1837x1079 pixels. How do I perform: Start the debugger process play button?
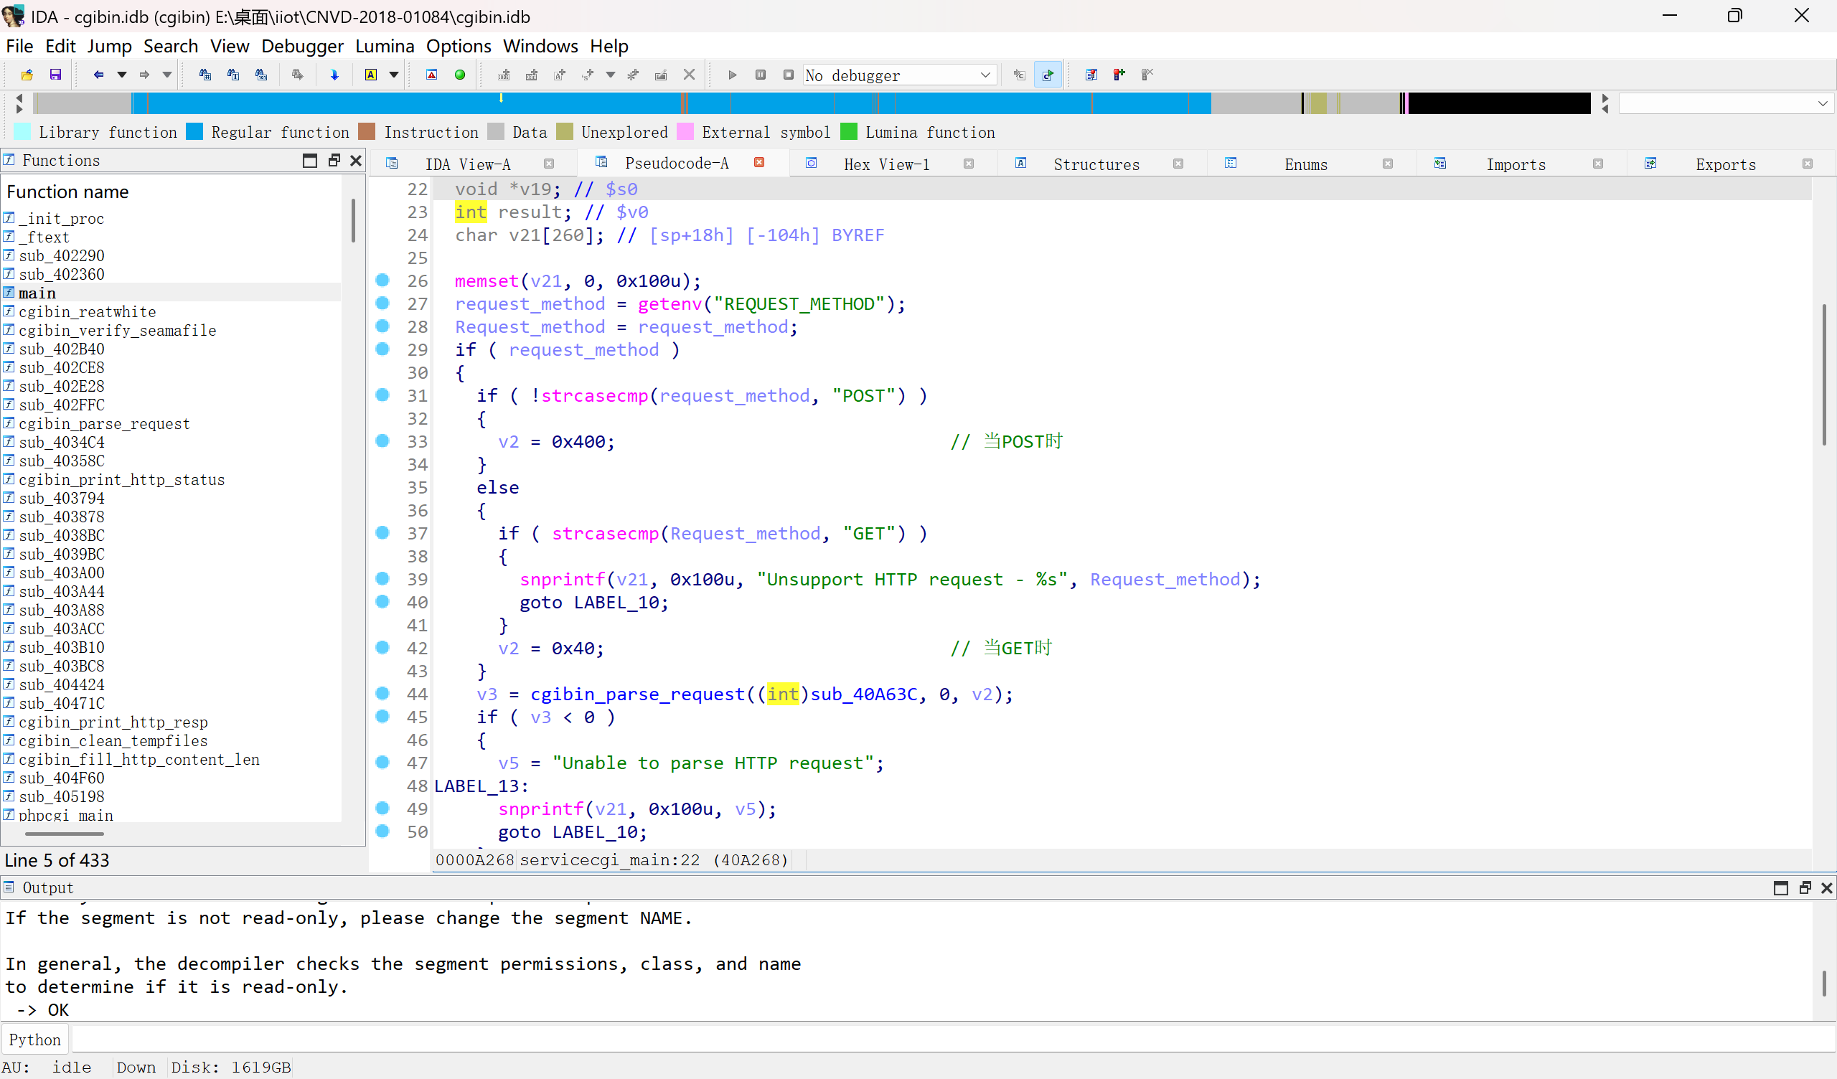[733, 75]
